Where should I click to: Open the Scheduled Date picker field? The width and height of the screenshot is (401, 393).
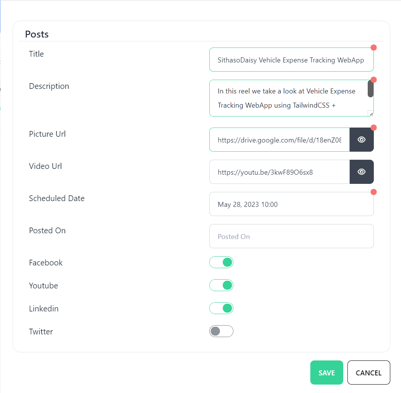(291, 205)
